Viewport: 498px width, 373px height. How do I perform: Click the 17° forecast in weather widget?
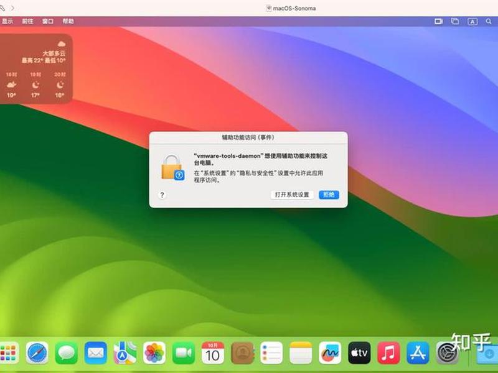[35, 95]
